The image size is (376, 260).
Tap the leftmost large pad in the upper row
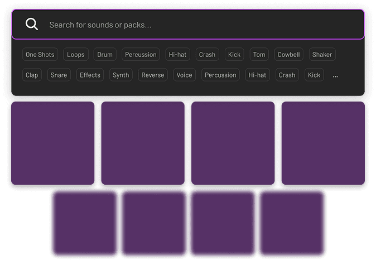53,143
